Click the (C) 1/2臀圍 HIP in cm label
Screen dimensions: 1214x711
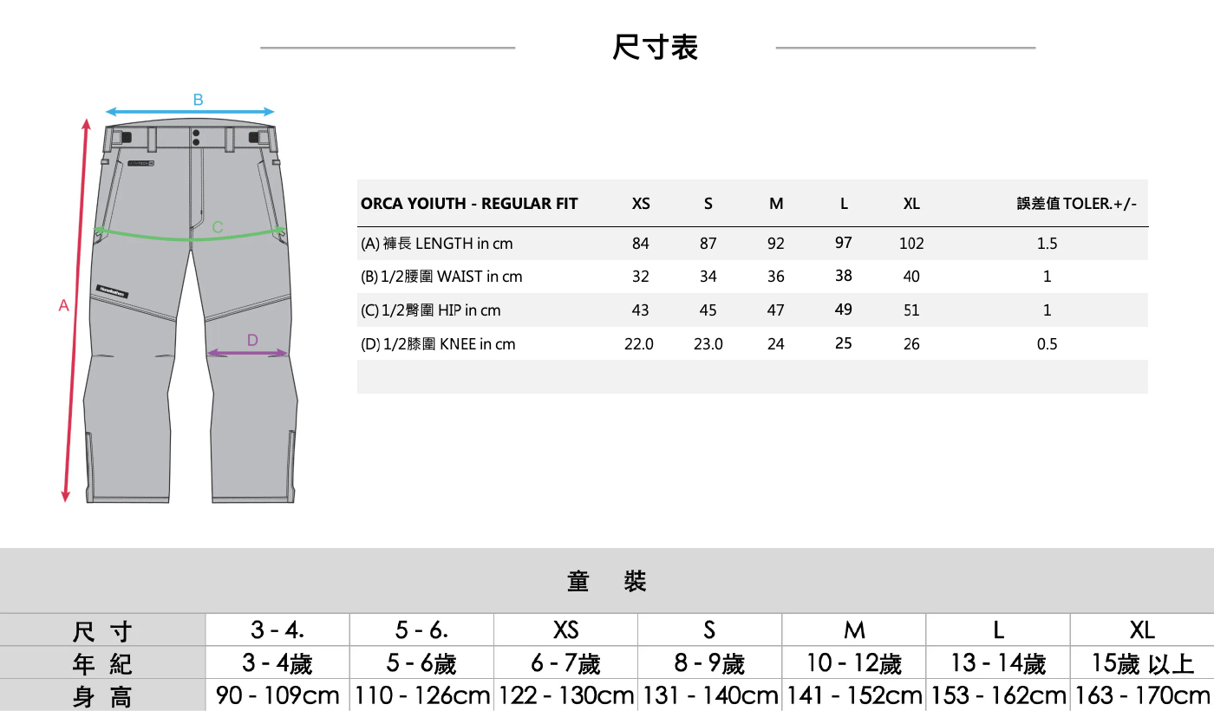tap(430, 310)
